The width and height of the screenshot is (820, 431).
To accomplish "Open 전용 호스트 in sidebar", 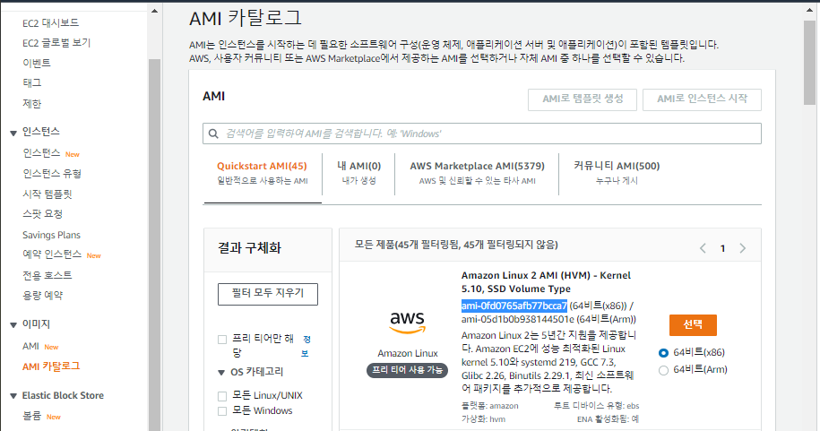I will [47, 275].
